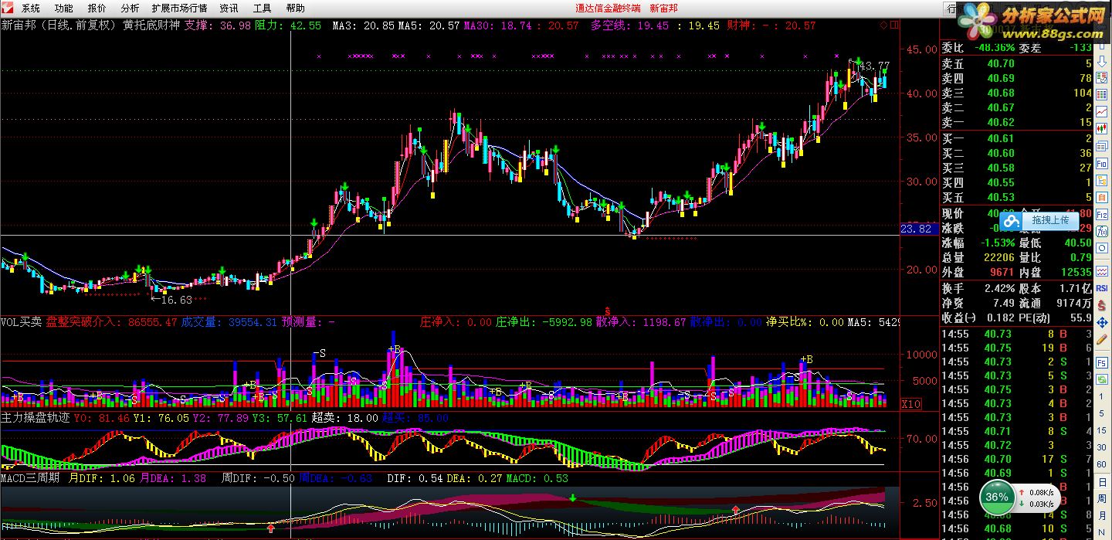Click the F10 company info icon
The image size is (1112, 540).
pos(1101,163)
